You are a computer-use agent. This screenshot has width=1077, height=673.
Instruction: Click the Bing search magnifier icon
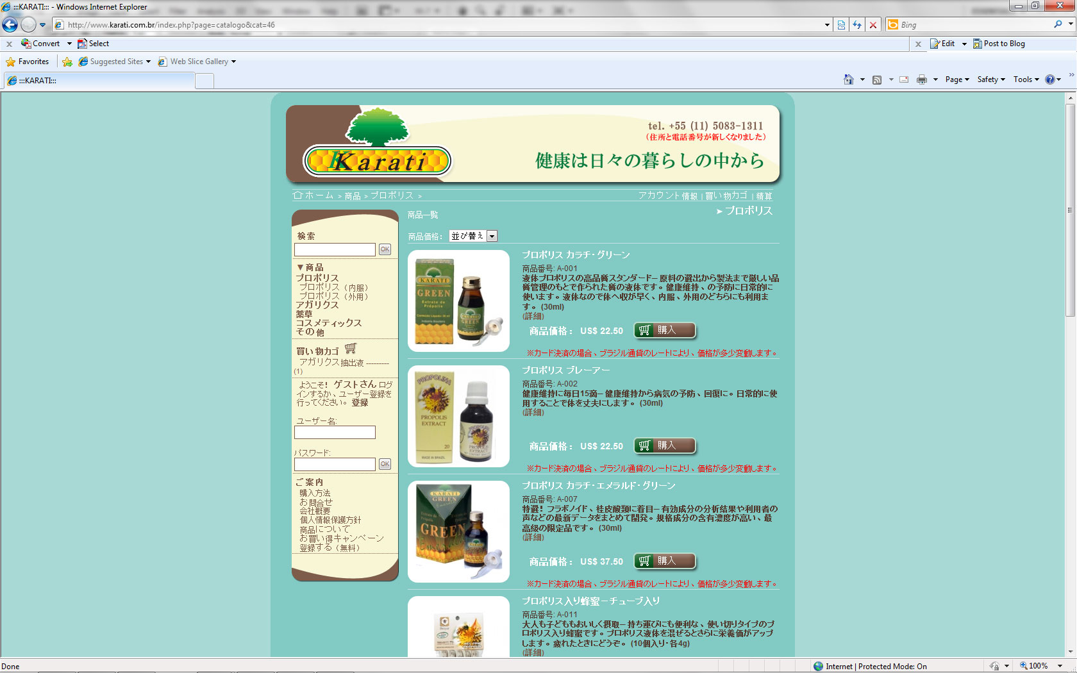point(1058,24)
